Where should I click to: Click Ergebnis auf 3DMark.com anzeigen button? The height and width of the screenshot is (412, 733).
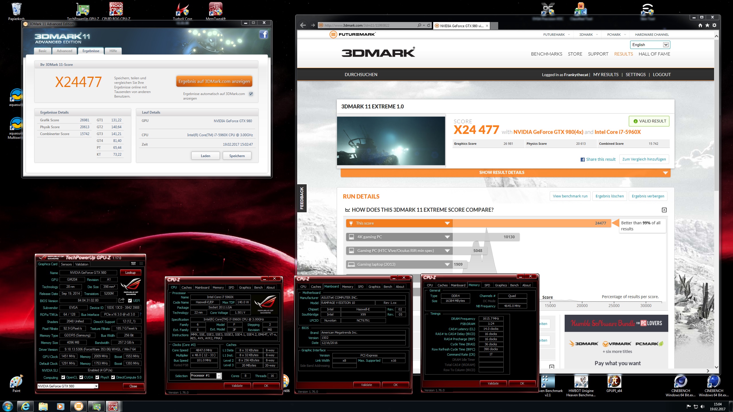pos(214,81)
